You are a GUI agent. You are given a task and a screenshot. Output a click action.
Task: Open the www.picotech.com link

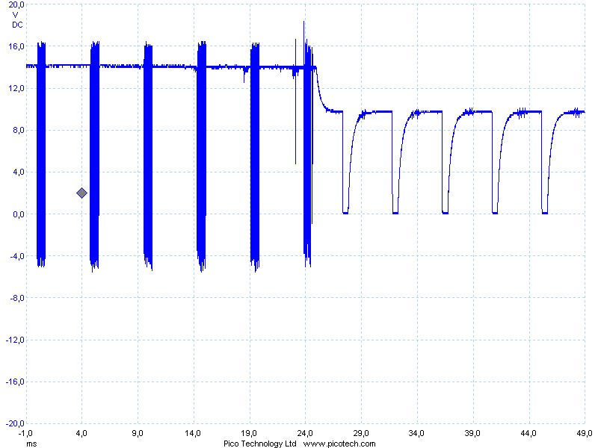click(x=339, y=444)
